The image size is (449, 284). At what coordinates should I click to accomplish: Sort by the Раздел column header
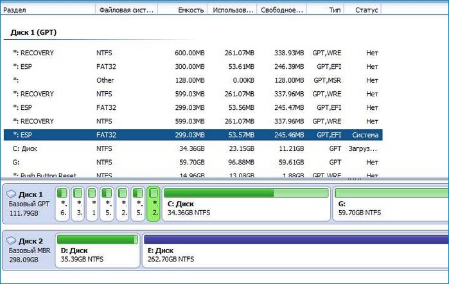48,10
